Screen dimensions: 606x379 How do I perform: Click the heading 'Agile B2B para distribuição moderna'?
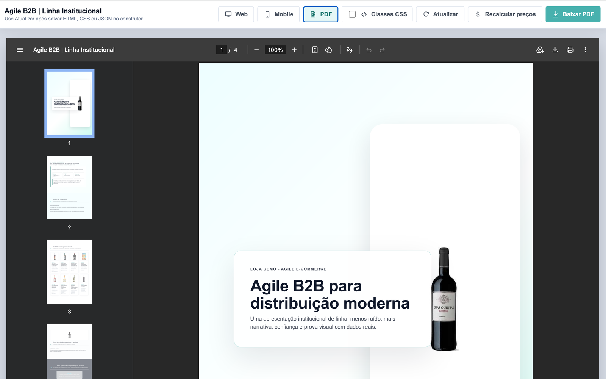(330, 294)
